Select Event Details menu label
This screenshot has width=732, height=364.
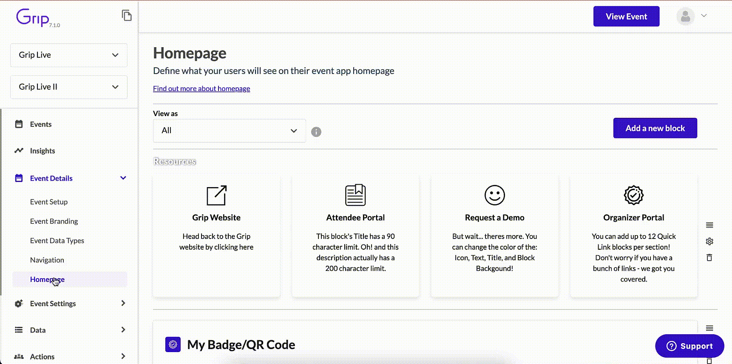(51, 179)
